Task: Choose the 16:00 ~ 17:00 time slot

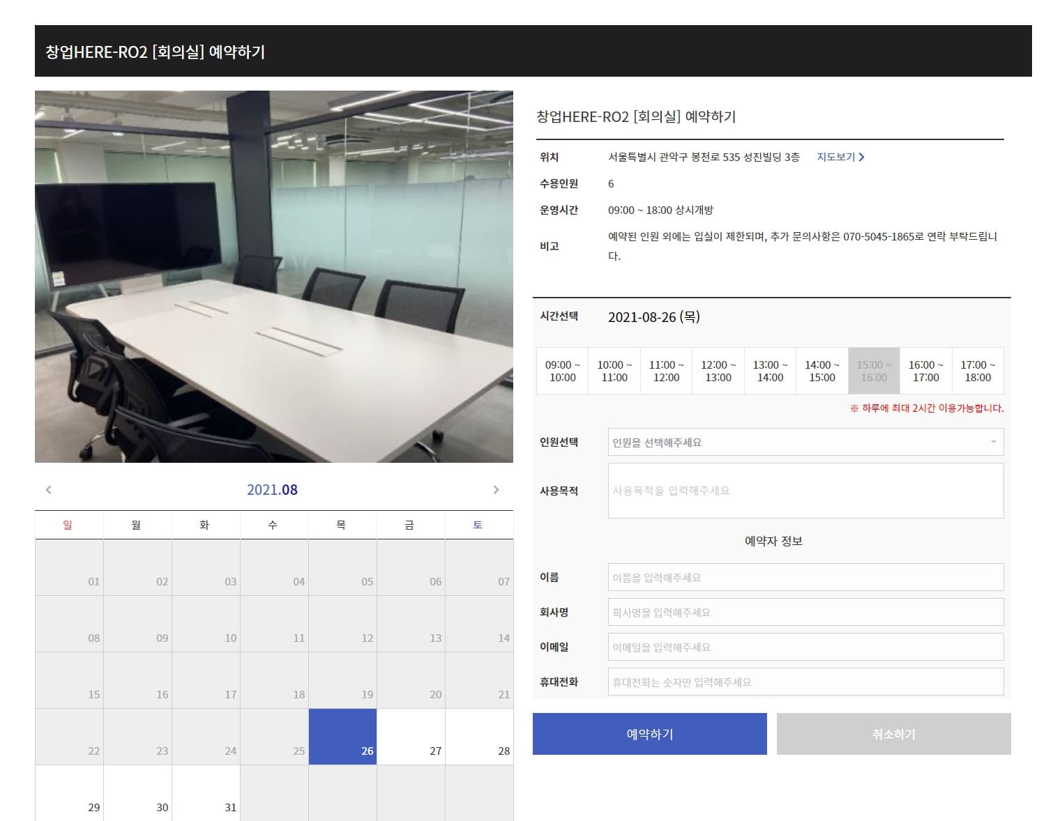Action: click(925, 371)
